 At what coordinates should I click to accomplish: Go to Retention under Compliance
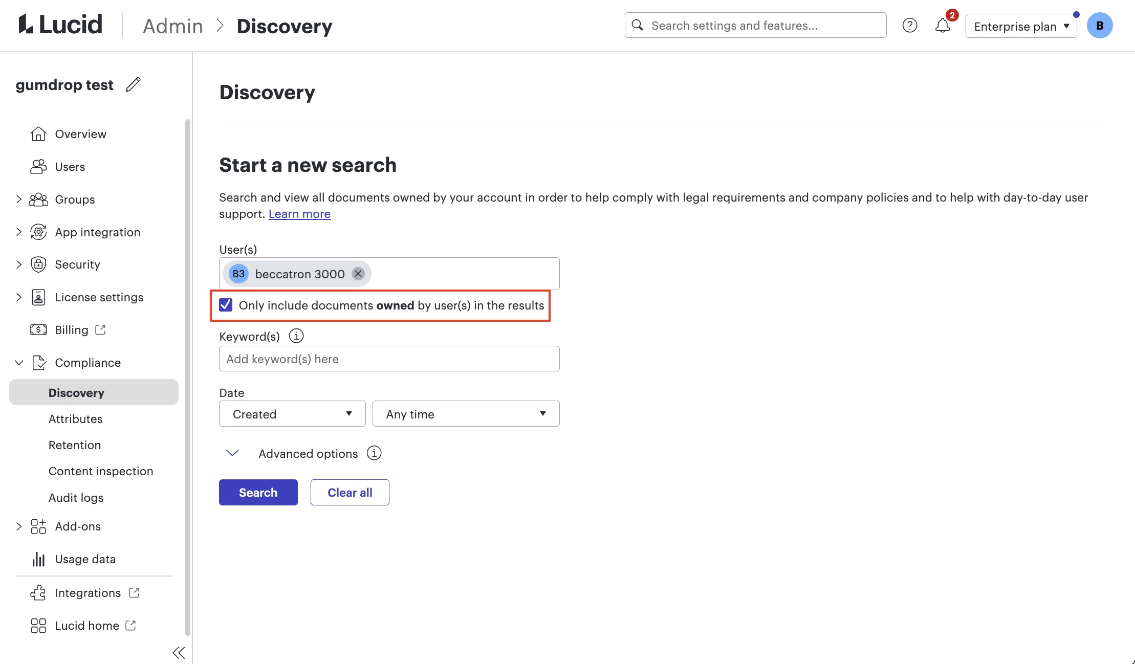tap(75, 445)
